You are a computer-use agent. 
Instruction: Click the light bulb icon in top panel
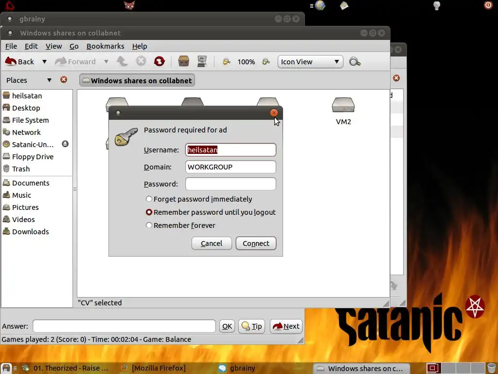pyautogui.click(x=437, y=5)
